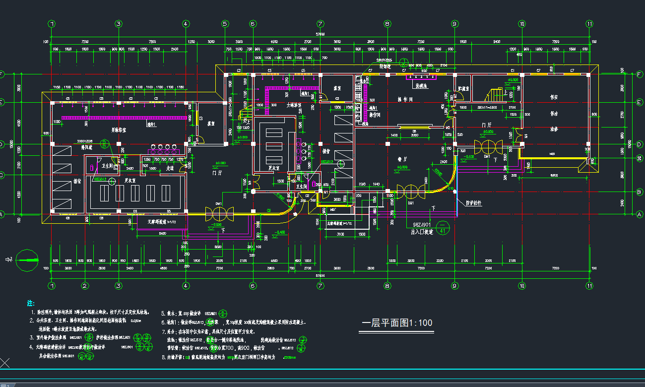Select the 门厅 label in east lobby

pos(486,126)
